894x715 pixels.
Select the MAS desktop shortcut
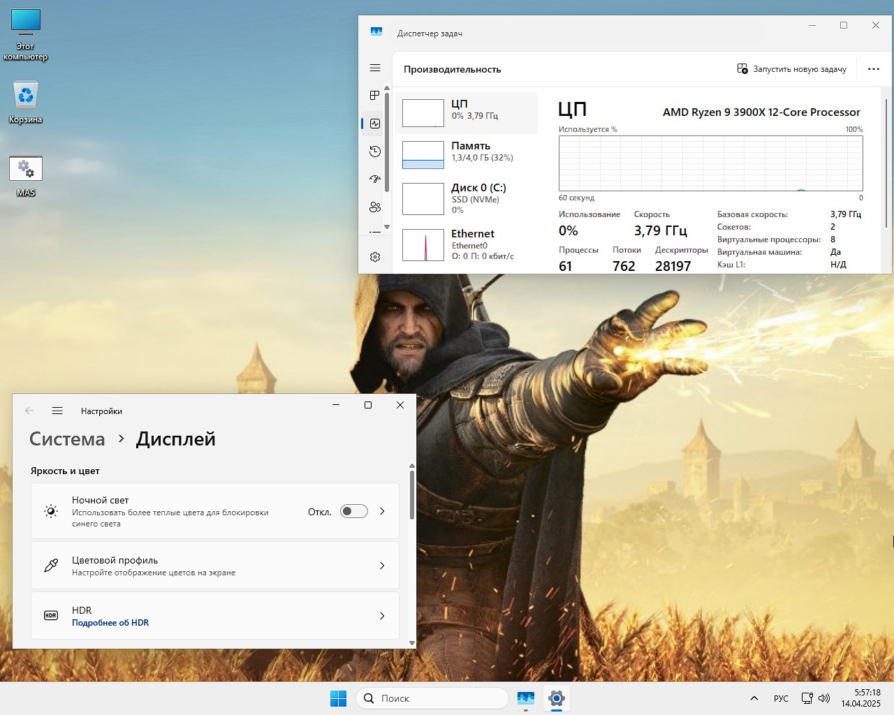point(26,177)
